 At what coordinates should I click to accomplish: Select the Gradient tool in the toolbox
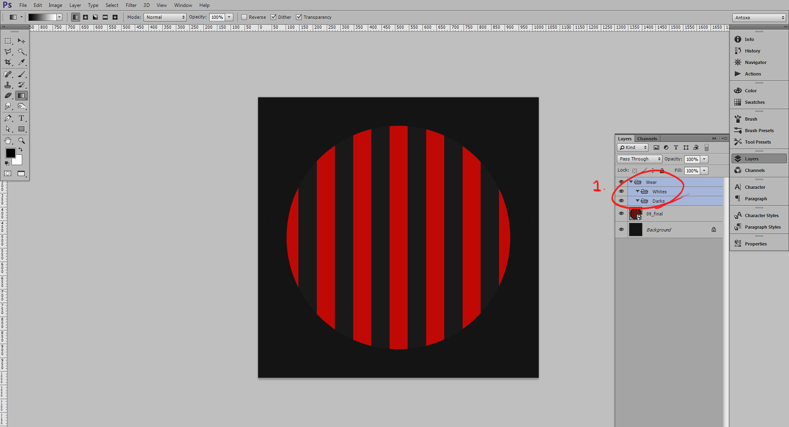tap(21, 96)
